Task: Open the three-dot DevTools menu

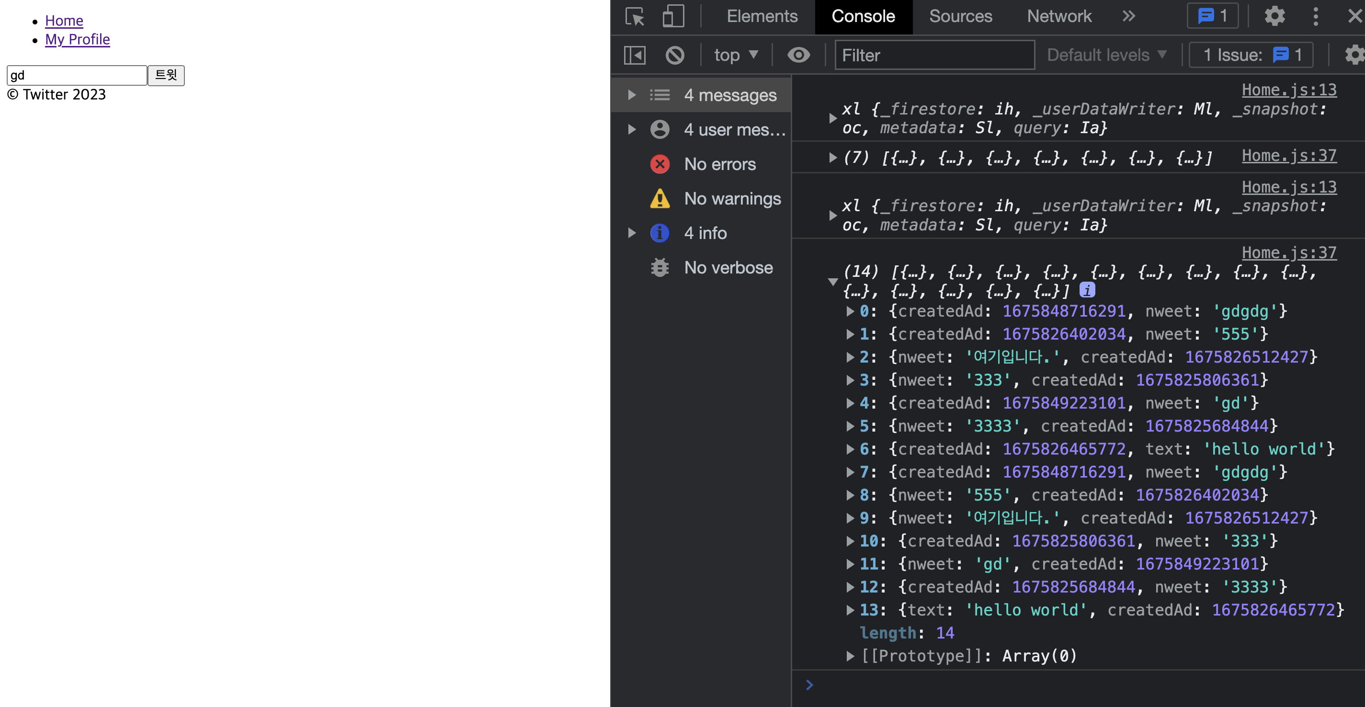Action: pos(1315,16)
